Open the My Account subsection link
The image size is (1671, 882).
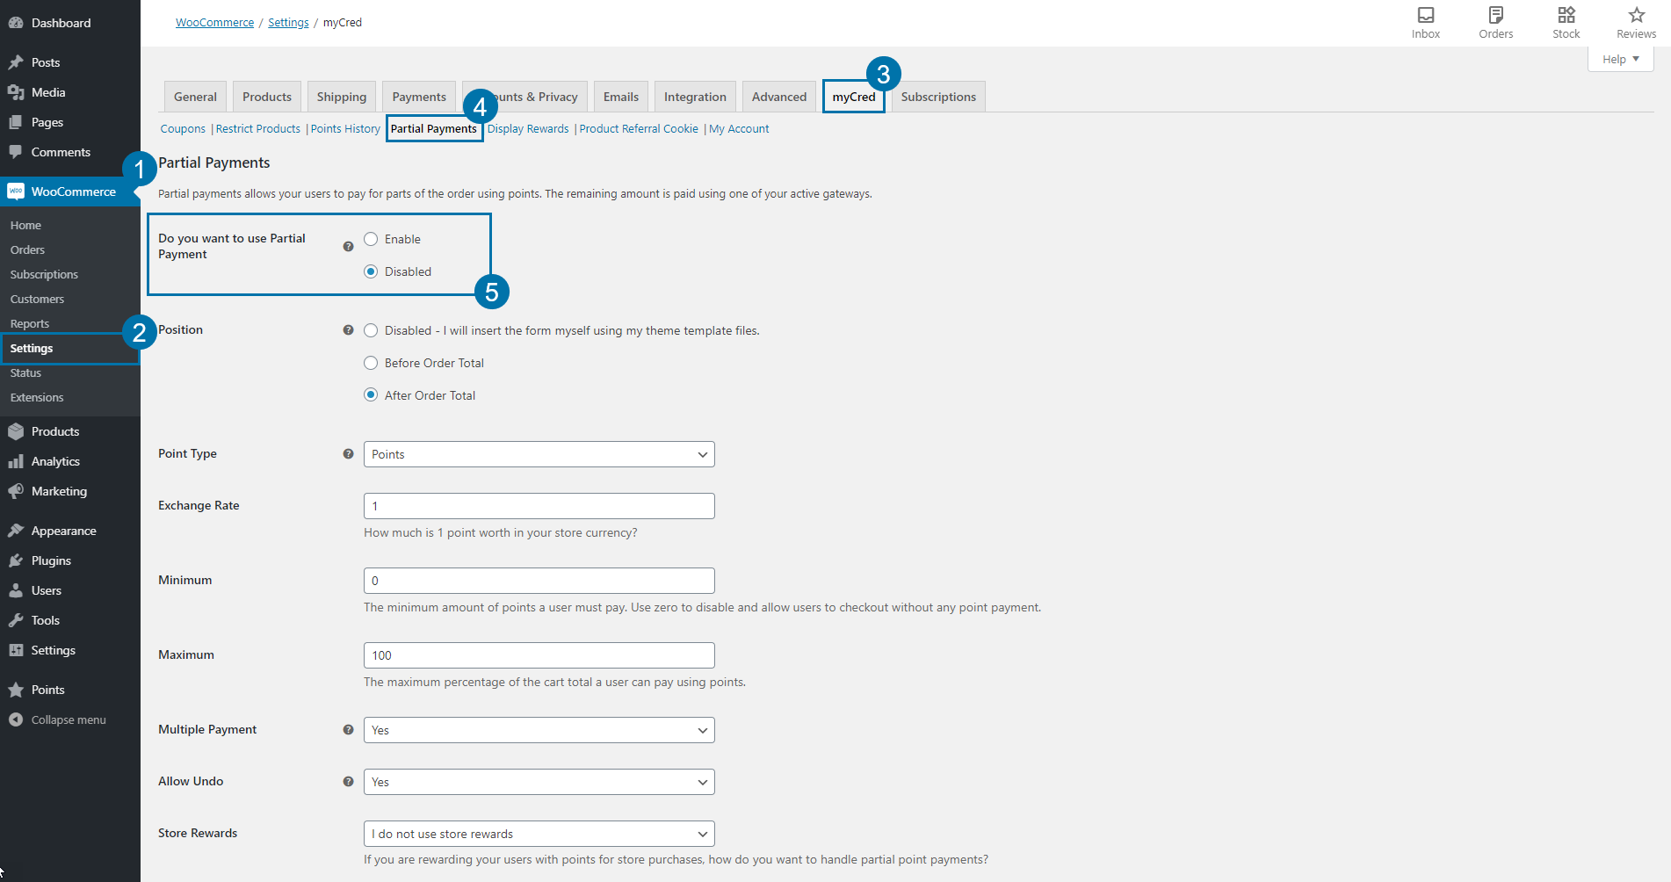coord(739,129)
